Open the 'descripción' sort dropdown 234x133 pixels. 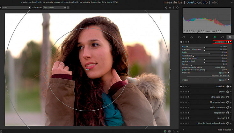[x=55, y=7]
